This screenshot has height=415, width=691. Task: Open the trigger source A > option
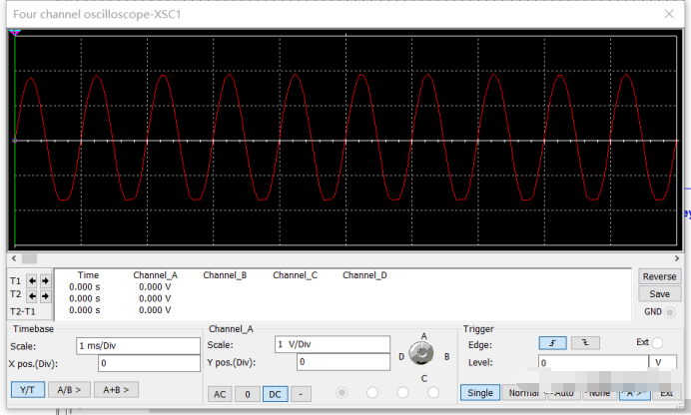coord(635,393)
